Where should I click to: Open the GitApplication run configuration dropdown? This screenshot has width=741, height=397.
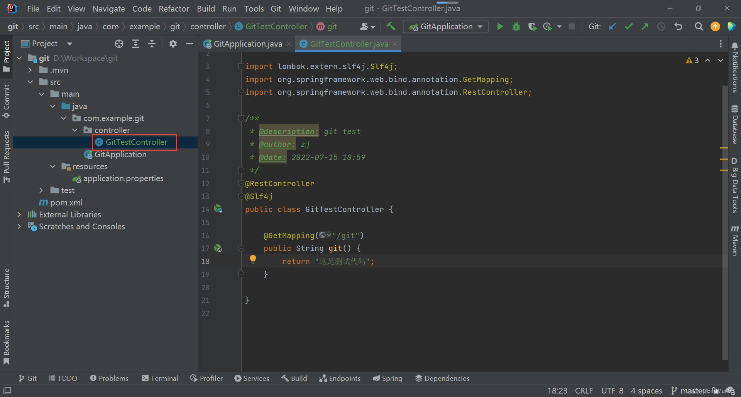pyautogui.click(x=446, y=27)
